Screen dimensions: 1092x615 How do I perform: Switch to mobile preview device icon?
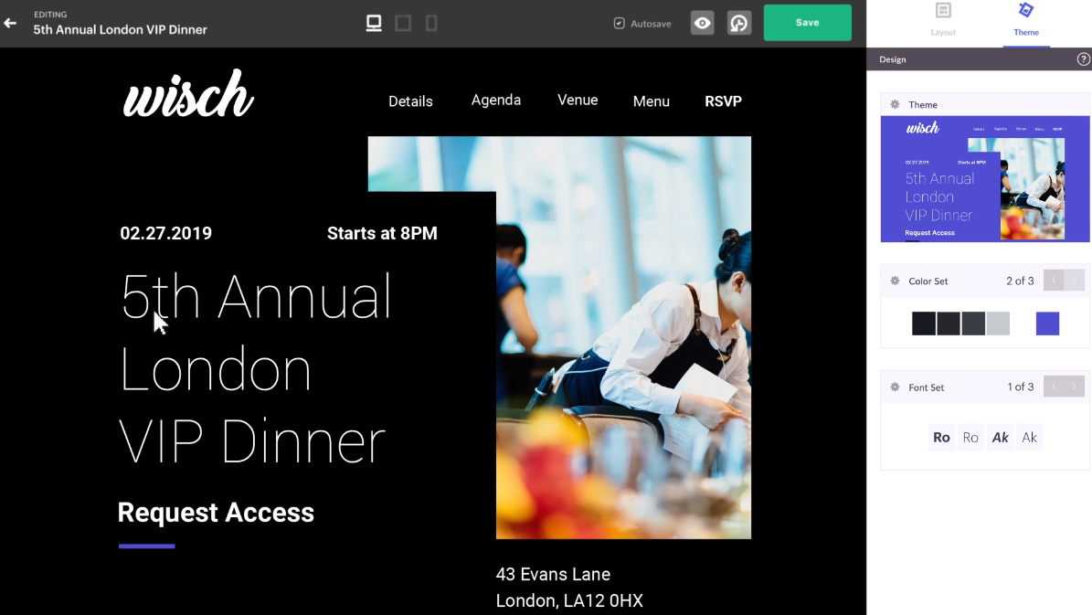(x=432, y=23)
